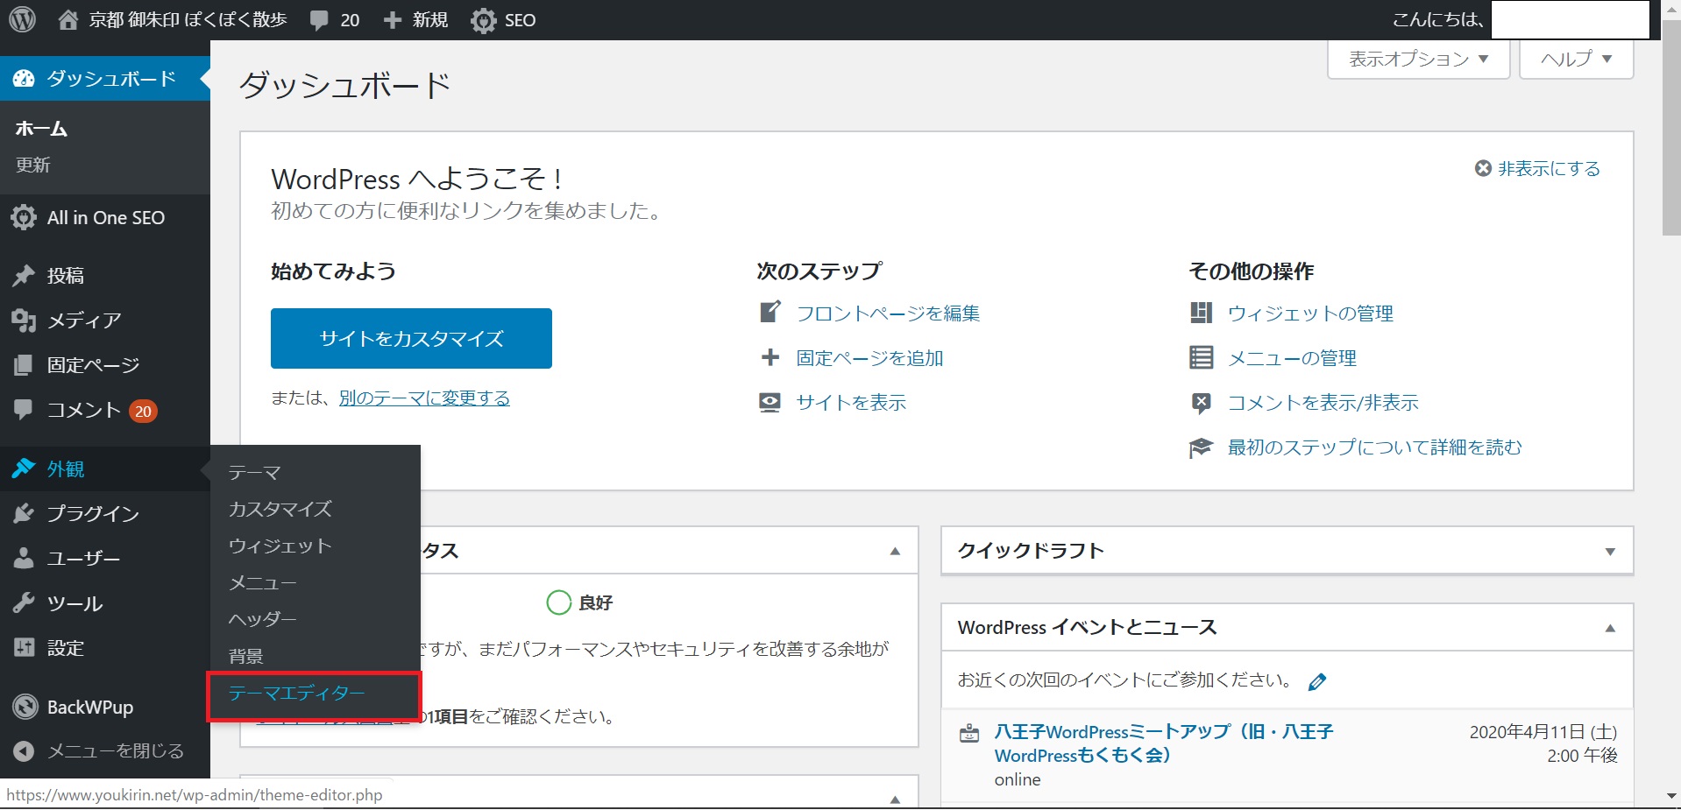The width and height of the screenshot is (1681, 810).
Task: Go to the 更新 submenu item
Action: 32,165
